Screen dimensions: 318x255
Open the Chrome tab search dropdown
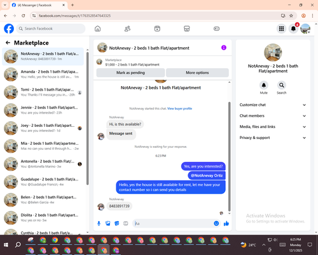pos(5,5)
